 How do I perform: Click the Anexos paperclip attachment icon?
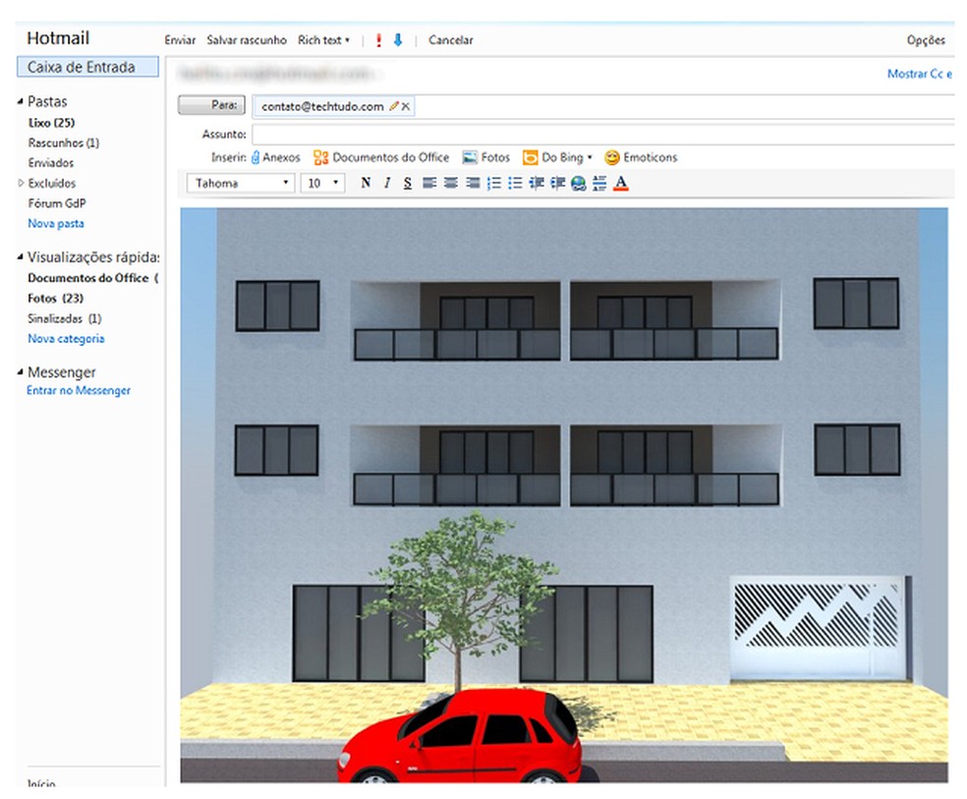256,157
